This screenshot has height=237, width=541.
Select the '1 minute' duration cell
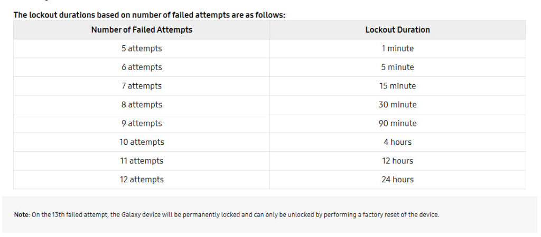click(x=397, y=48)
